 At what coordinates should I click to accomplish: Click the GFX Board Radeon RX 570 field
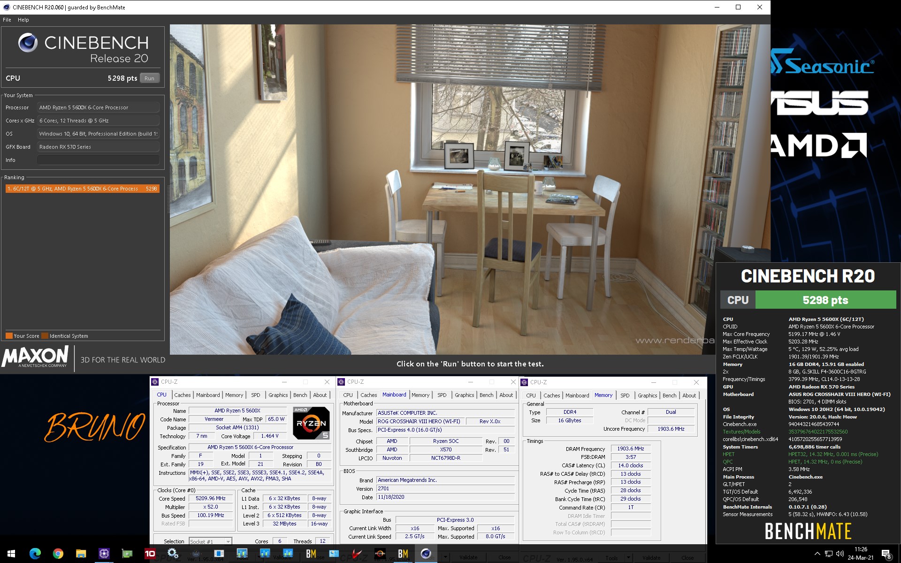click(98, 147)
